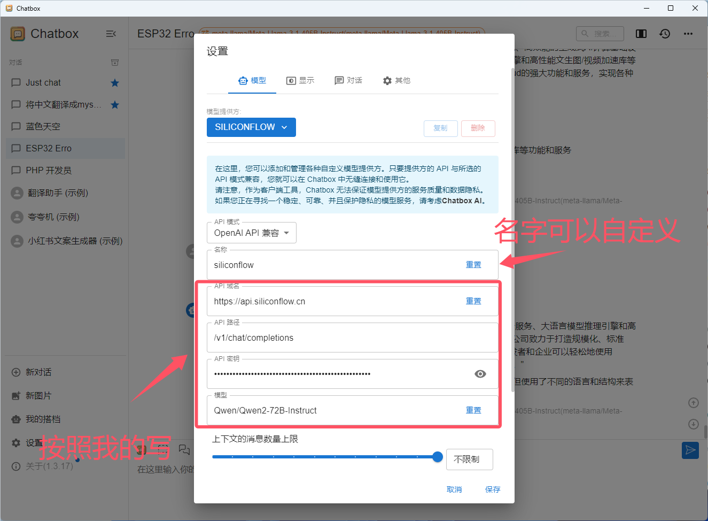
Task: Click the blue send message button
Action: [x=690, y=450]
